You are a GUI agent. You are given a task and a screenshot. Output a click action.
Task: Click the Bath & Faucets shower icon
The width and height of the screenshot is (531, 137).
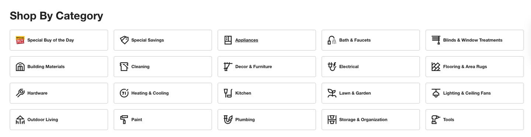(x=332, y=40)
